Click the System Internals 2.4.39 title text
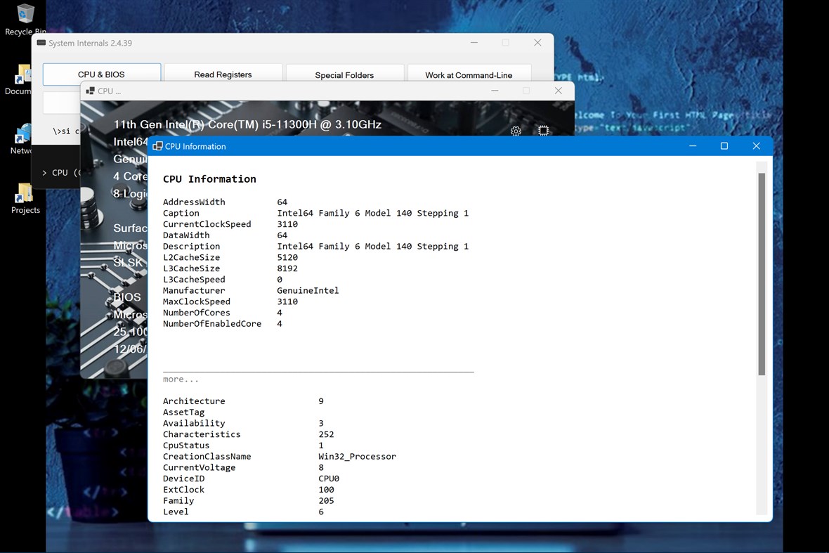 coord(91,44)
